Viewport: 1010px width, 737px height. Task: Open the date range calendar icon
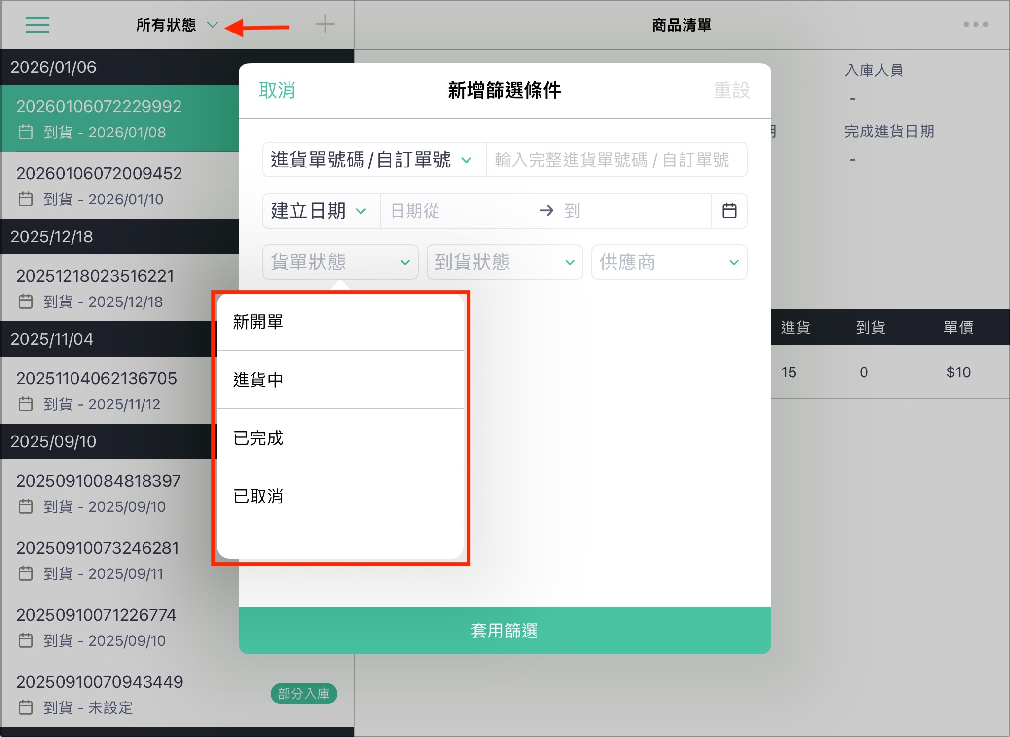(729, 211)
